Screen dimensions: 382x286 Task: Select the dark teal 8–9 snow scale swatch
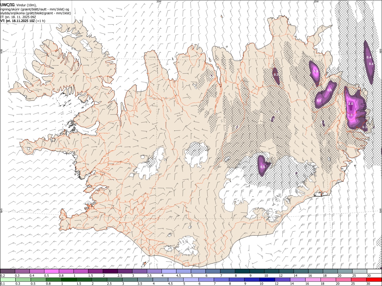coord(242,271)
